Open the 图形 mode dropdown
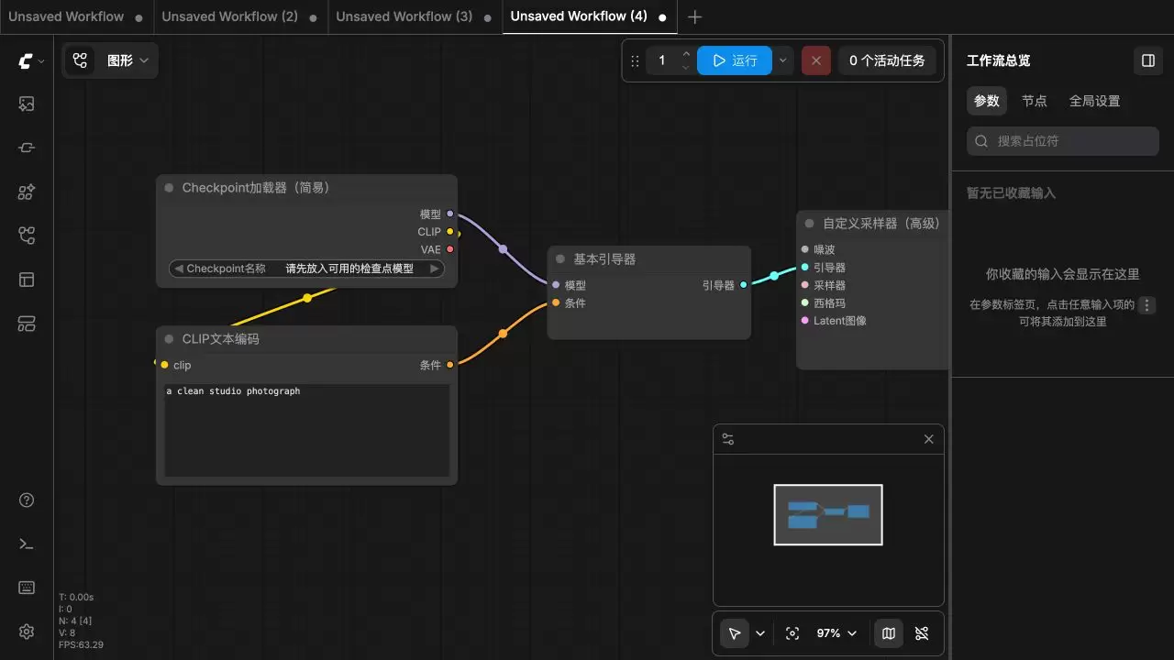The width and height of the screenshot is (1174, 660). pyautogui.click(x=127, y=61)
